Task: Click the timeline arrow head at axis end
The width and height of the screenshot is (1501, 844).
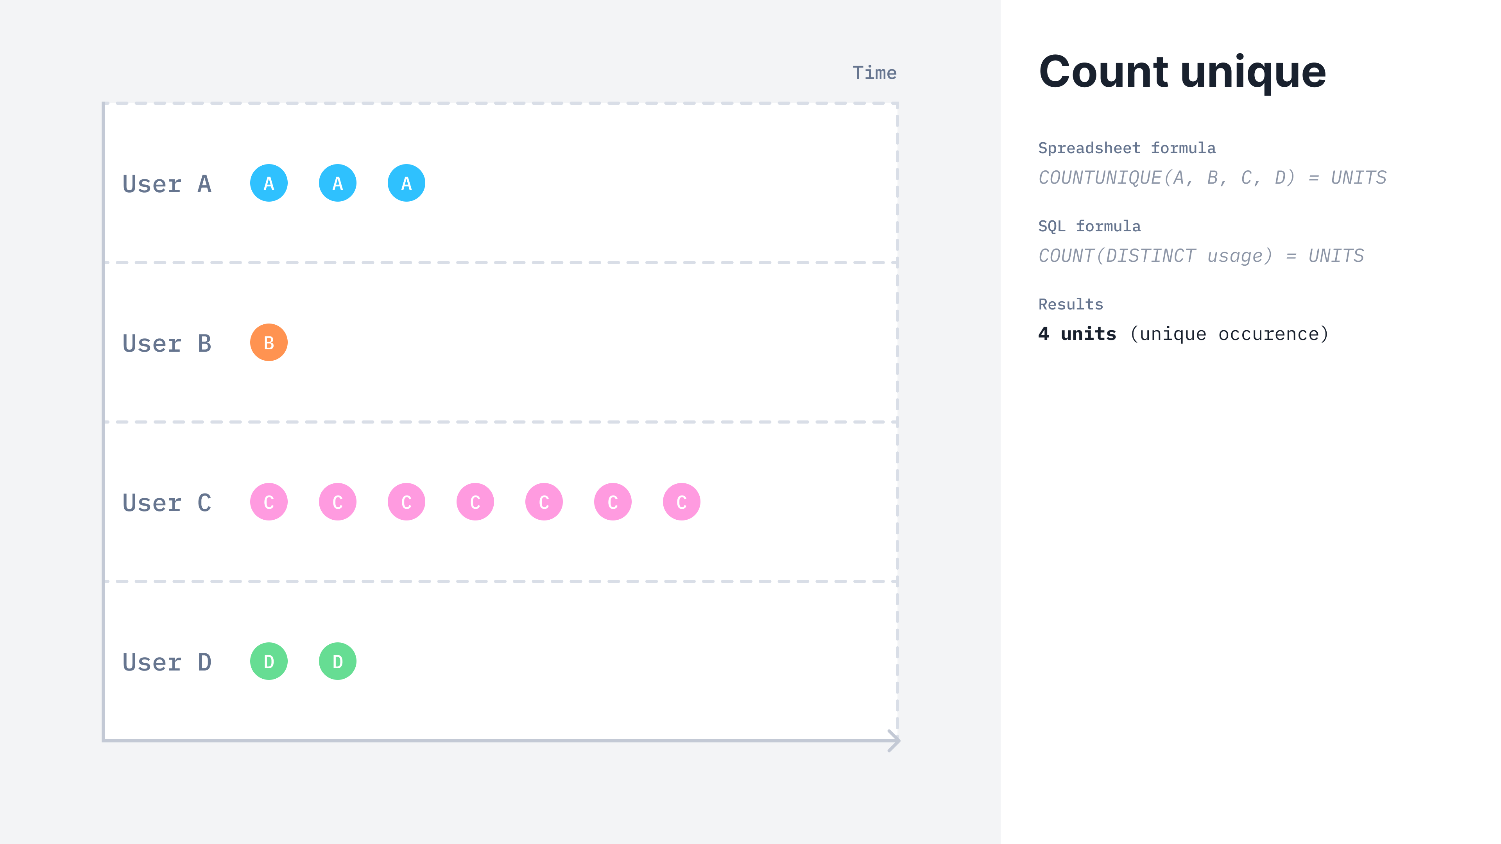Action: click(x=894, y=741)
